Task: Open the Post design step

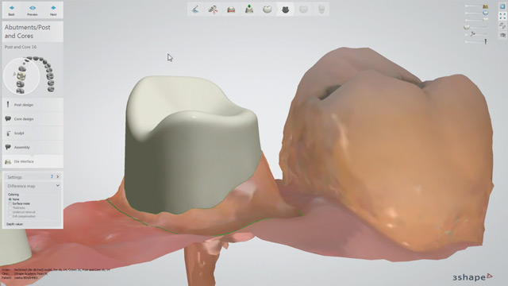Action: click(x=33, y=105)
